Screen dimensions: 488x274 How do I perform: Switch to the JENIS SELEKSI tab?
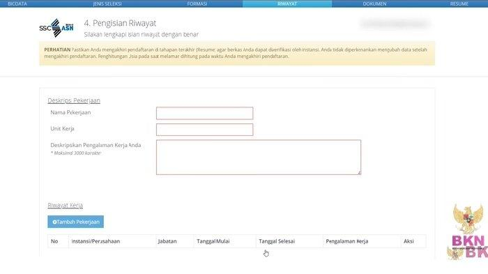(107, 3)
